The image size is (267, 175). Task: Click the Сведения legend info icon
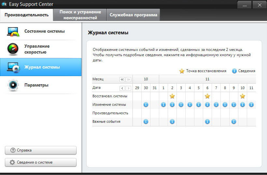pyautogui.click(x=234, y=71)
